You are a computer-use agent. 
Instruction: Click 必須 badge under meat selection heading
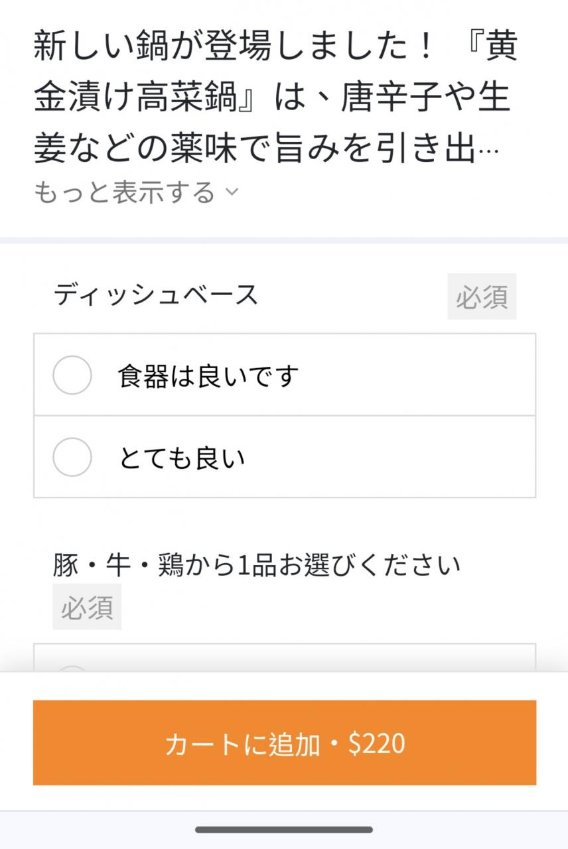87,607
